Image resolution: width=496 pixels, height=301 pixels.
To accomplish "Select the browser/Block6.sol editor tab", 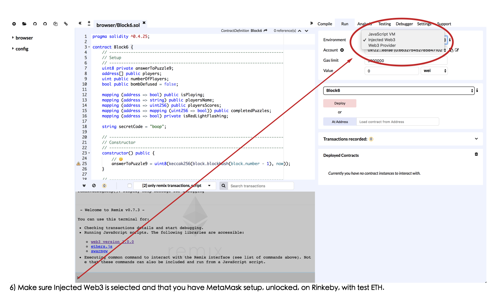I will tap(118, 25).
